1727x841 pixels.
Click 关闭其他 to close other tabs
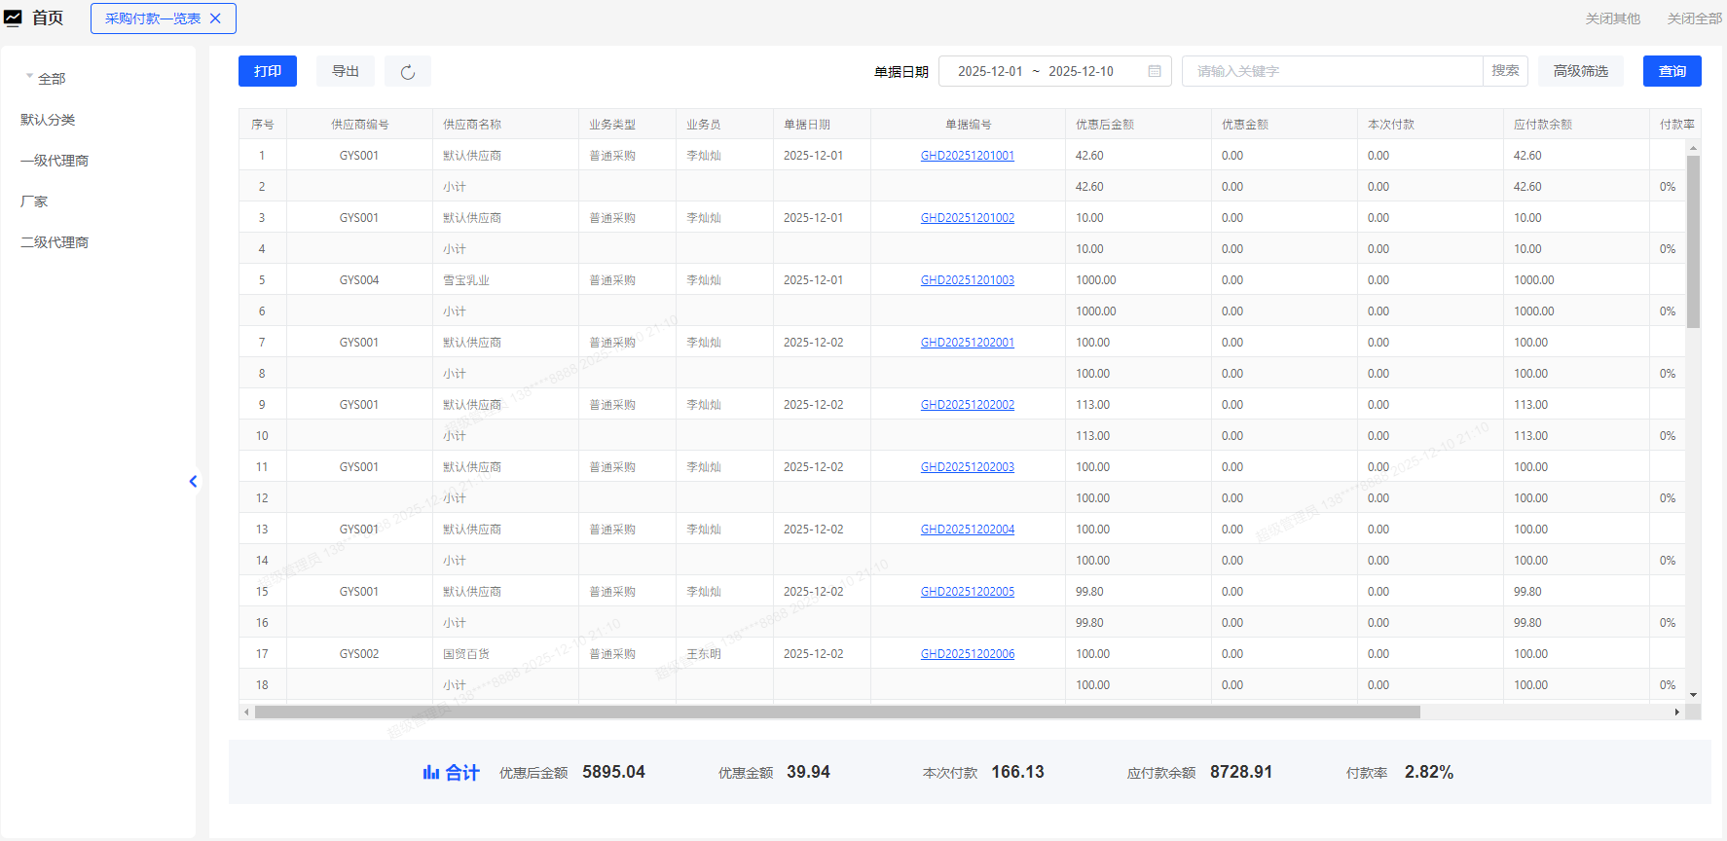click(x=1612, y=18)
